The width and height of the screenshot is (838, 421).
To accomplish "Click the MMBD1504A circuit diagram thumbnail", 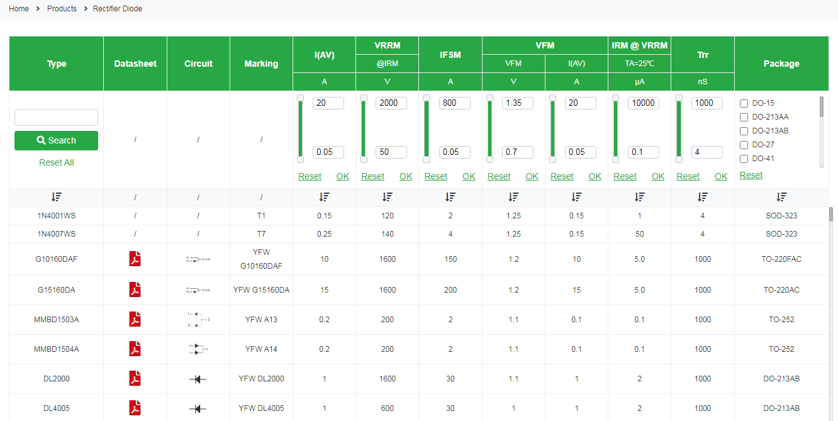I will point(198,349).
